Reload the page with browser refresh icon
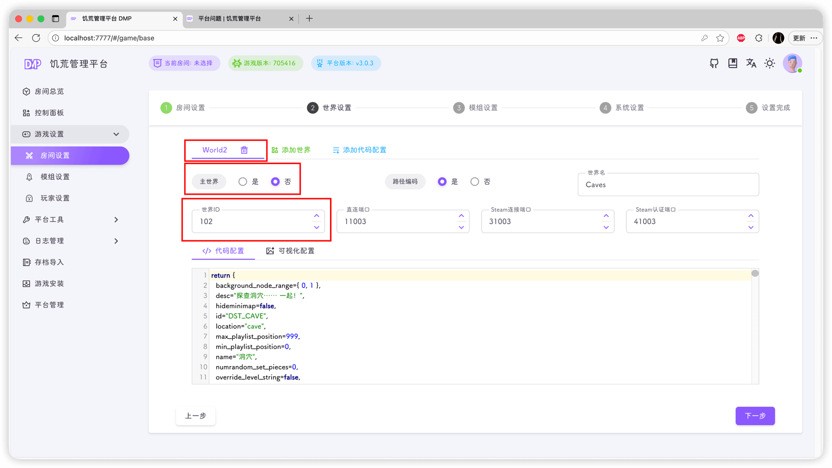Image resolution: width=832 pixels, height=468 pixels. (36, 38)
